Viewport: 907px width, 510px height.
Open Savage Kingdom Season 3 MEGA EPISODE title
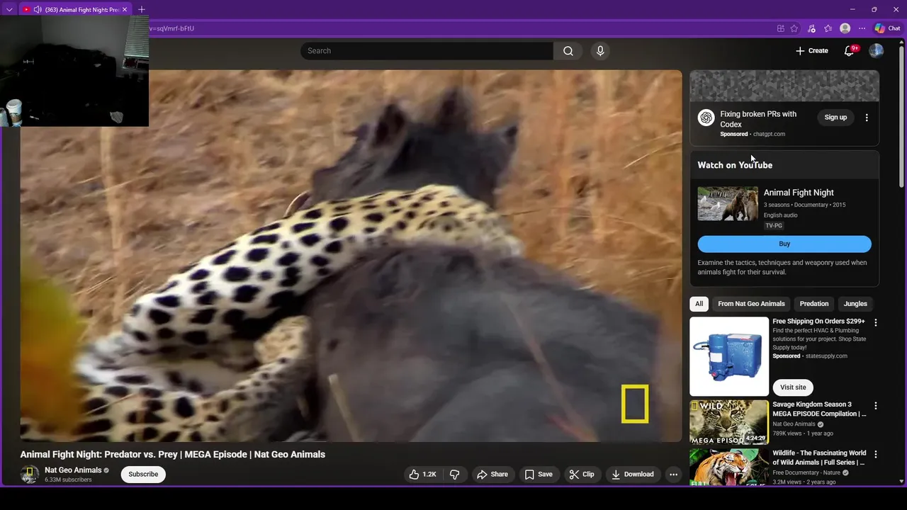tap(820, 409)
